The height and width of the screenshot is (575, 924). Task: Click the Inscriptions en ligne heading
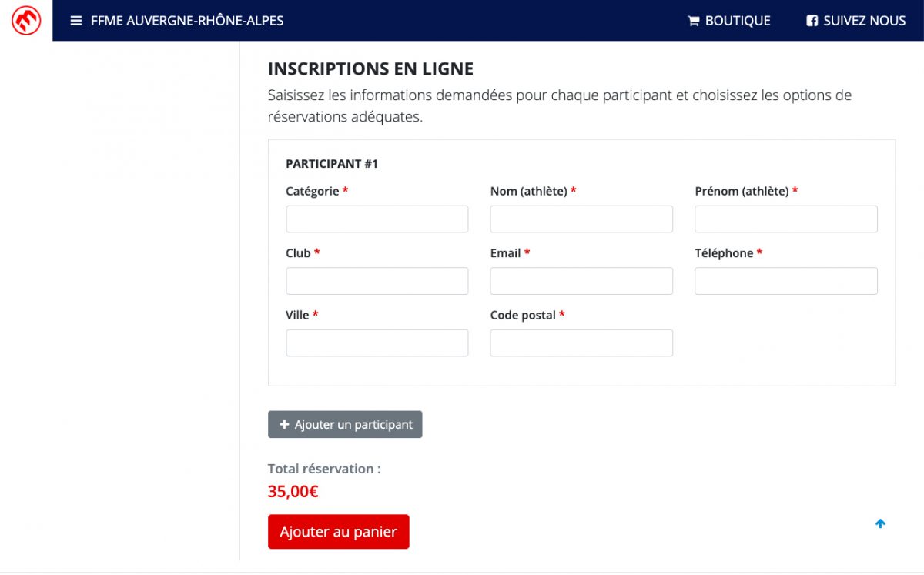(370, 69)
